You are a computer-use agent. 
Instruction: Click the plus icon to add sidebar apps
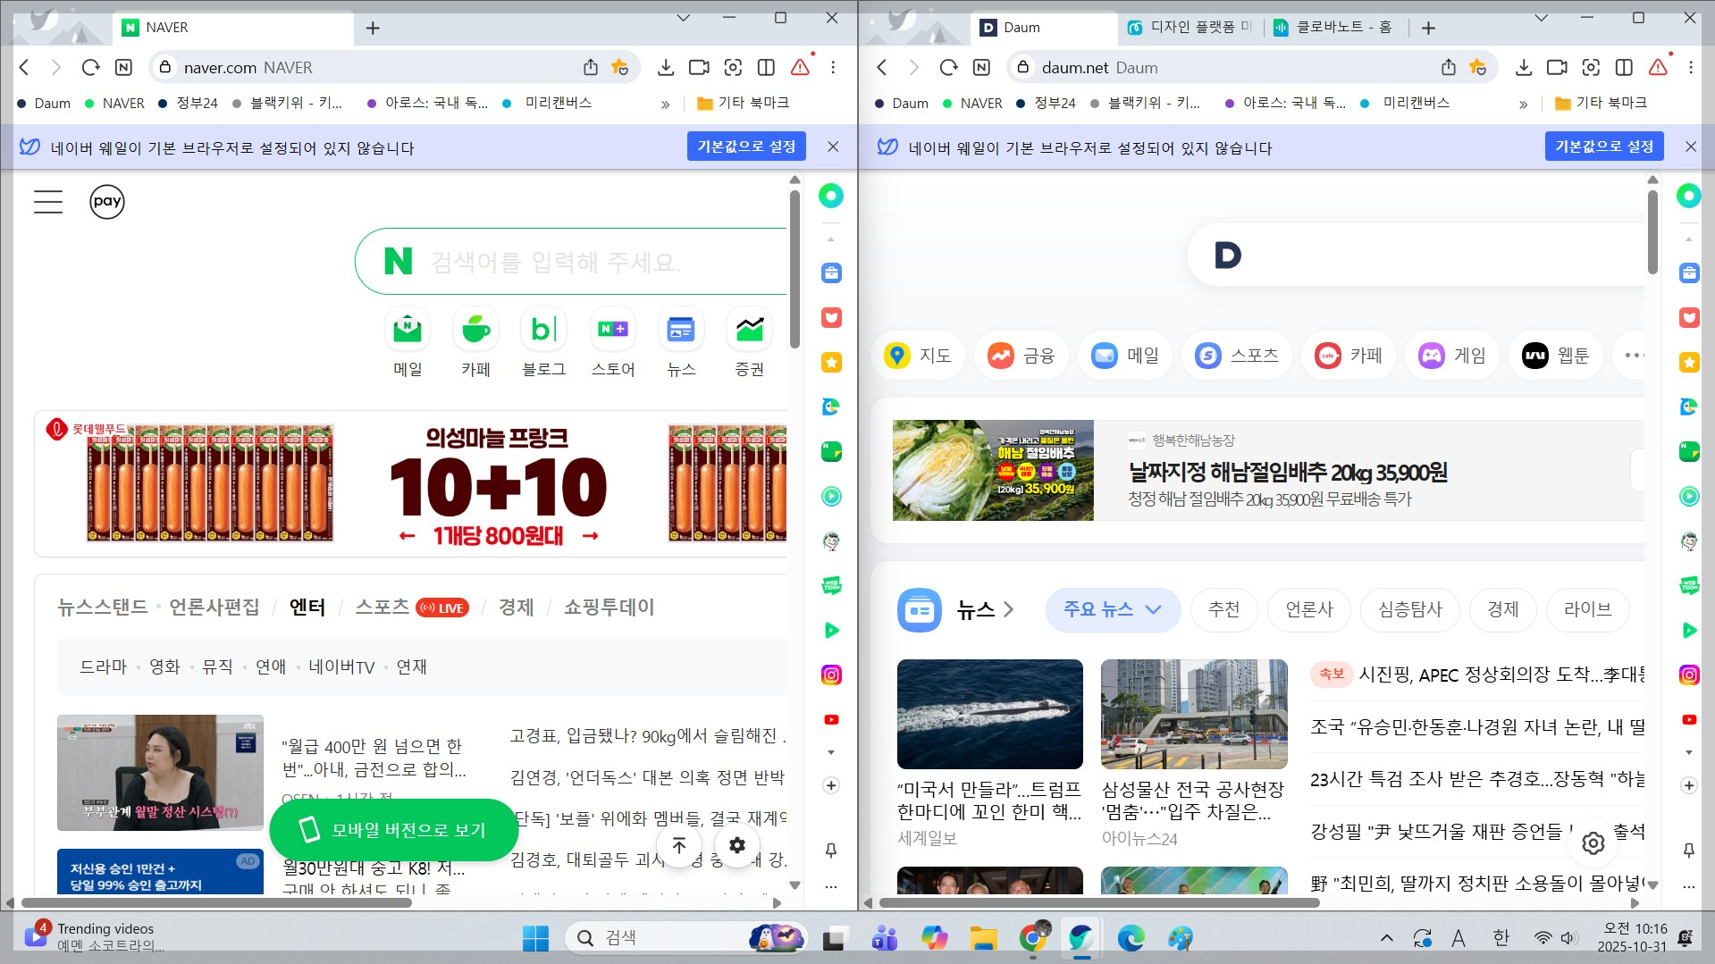click(831, 785)
